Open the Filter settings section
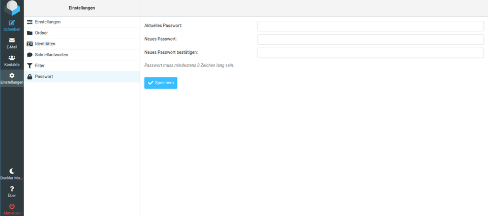Screen dimensions: 488x216 (82, 66)
